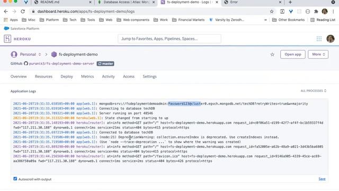
Task: Open the puranik3/fs-deployment-demo-server GitHub link
Action: [x=61, y=64]
